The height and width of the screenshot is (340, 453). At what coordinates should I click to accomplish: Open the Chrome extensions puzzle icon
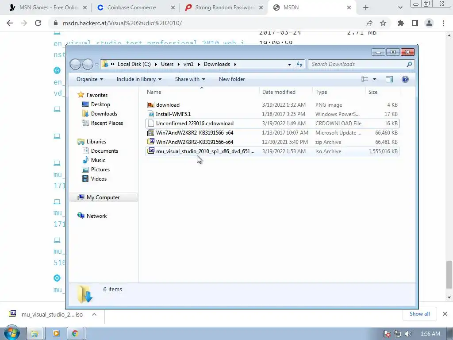[400, 23]
